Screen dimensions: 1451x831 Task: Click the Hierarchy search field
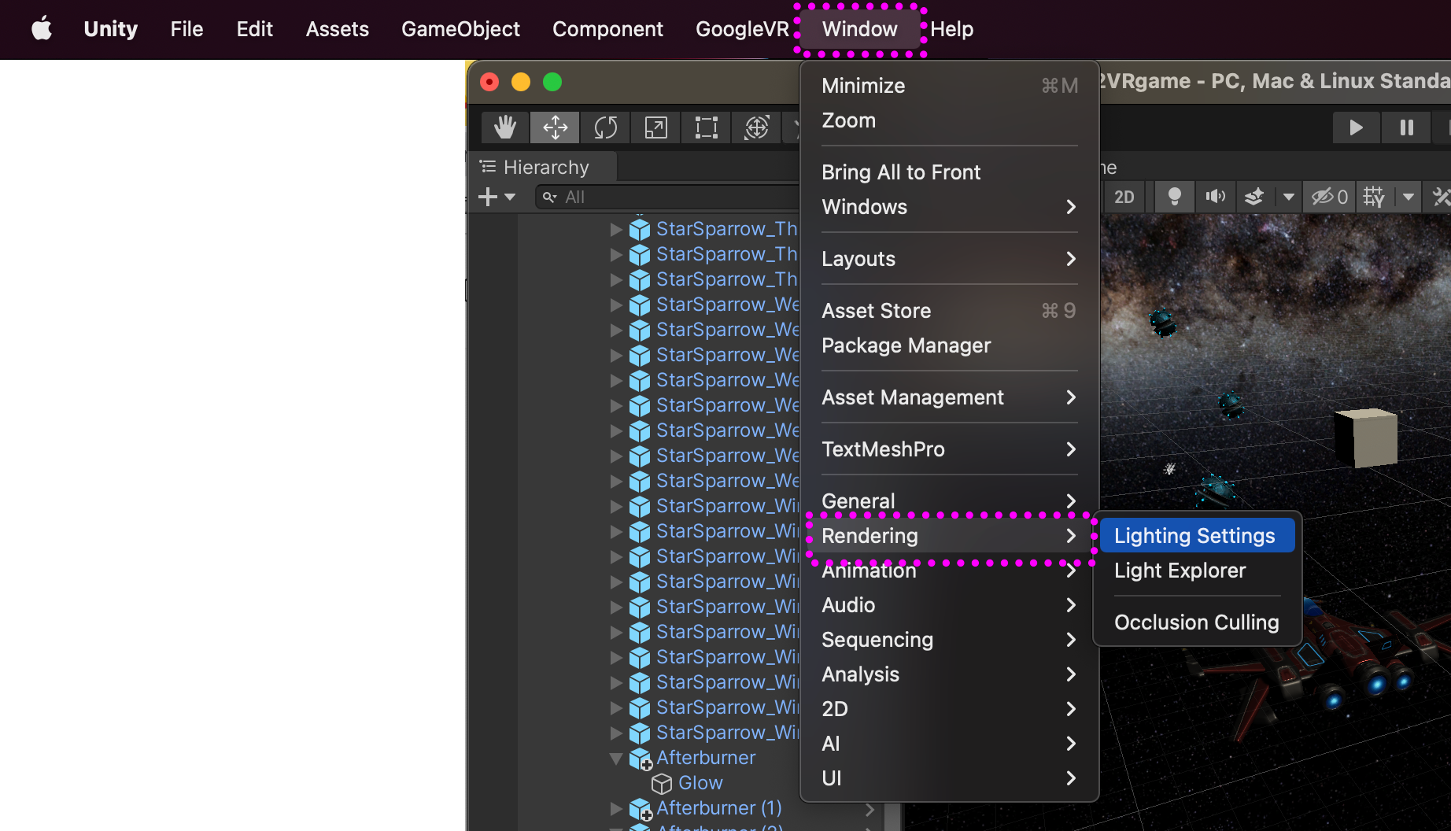pyautogui.click(x=667, y=197)
